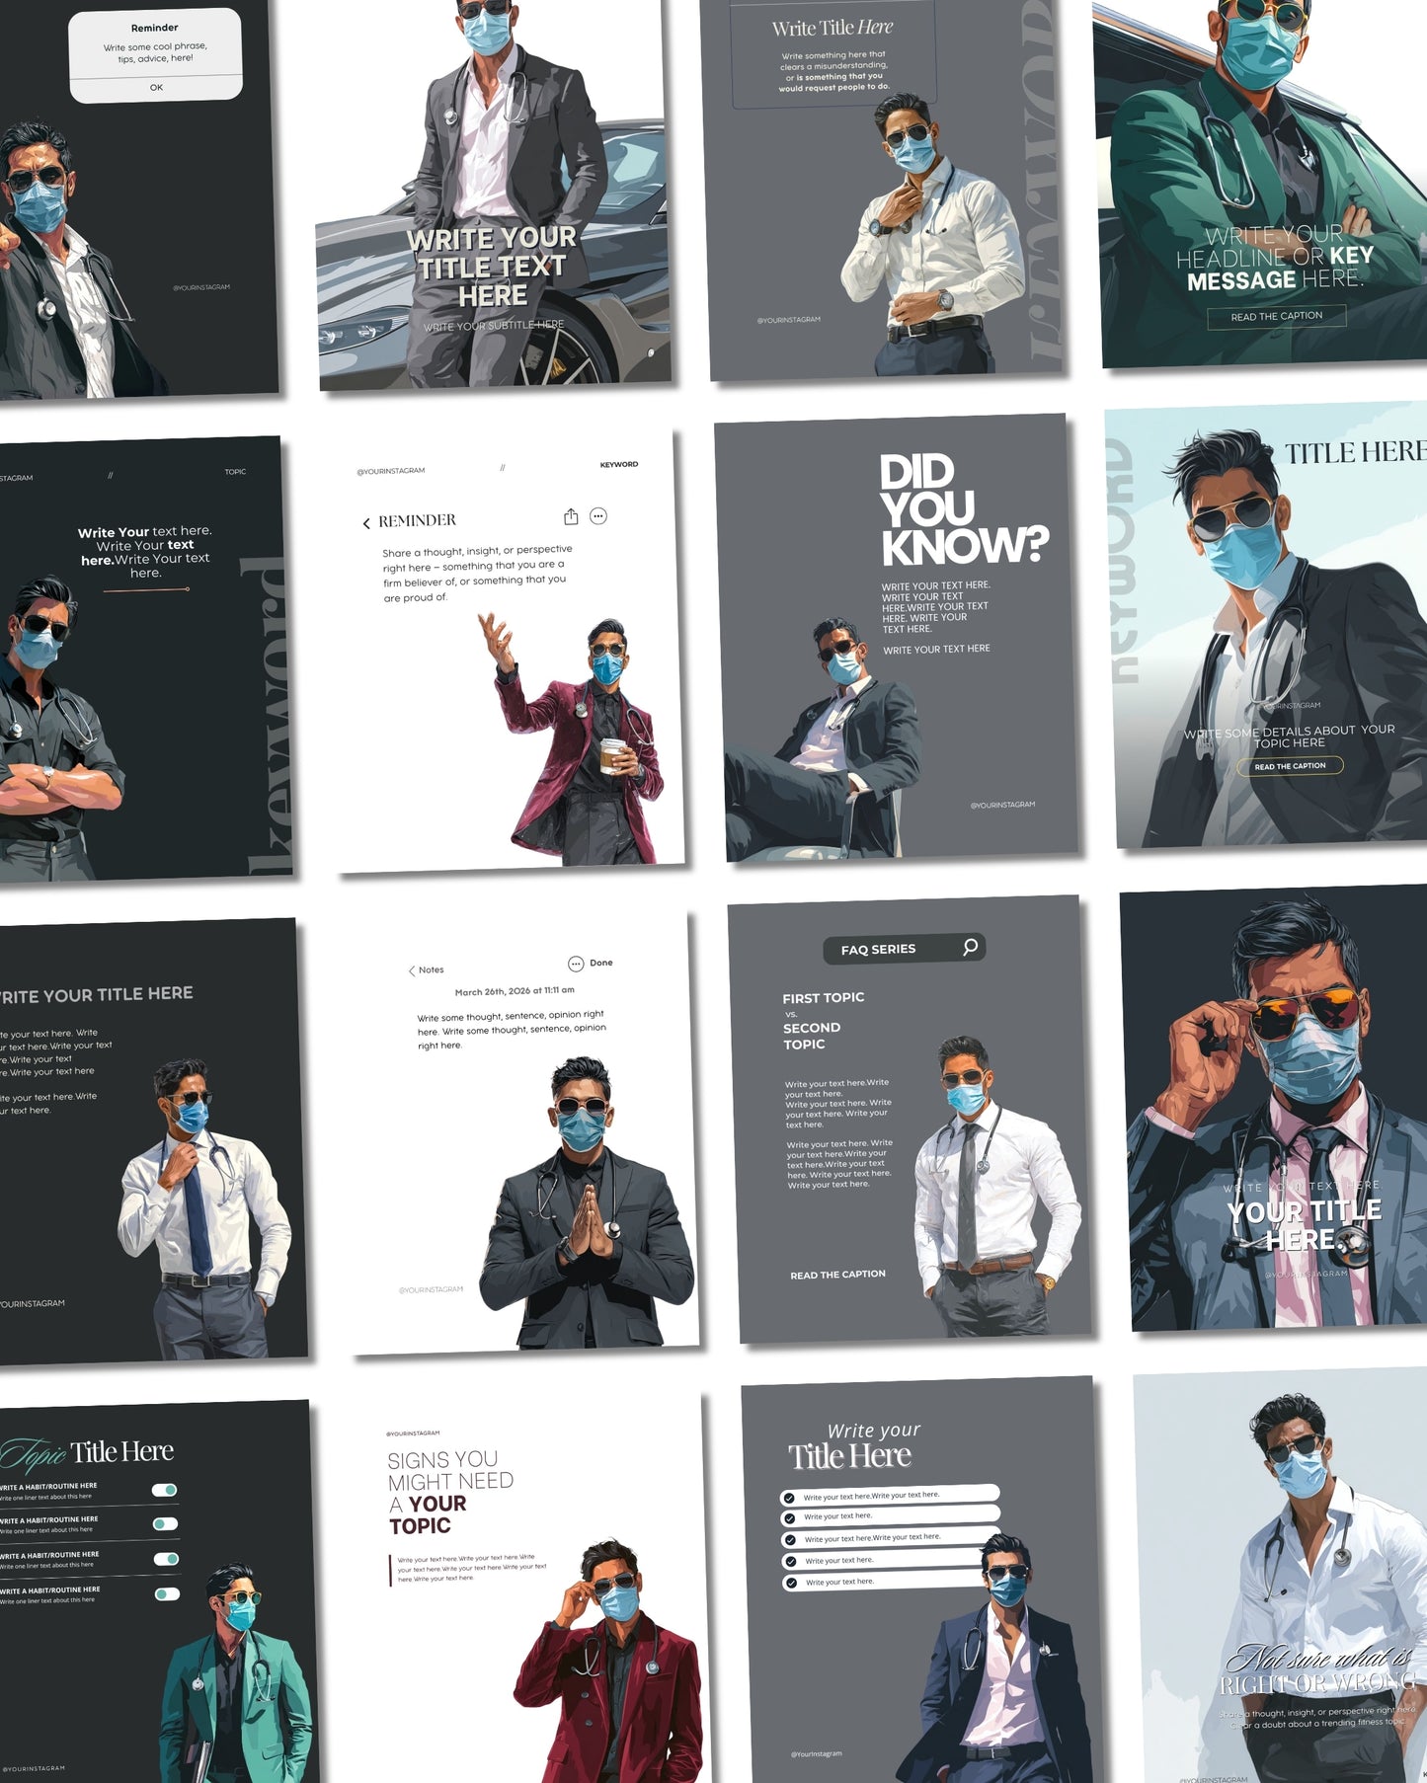Click OK in the Reminder dialog
Viewport: 1427px width, 1783px height.
156,88
